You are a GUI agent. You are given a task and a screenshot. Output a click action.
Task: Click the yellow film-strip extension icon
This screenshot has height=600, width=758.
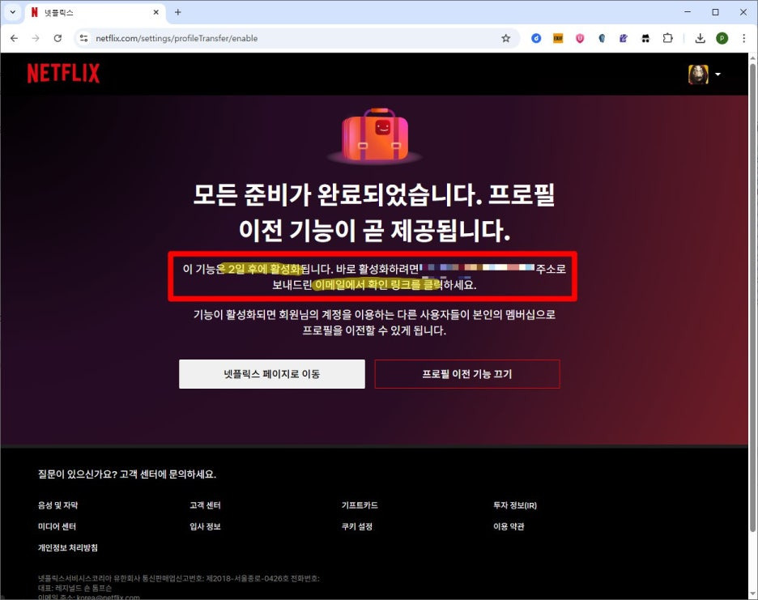[x=558, y=38]
